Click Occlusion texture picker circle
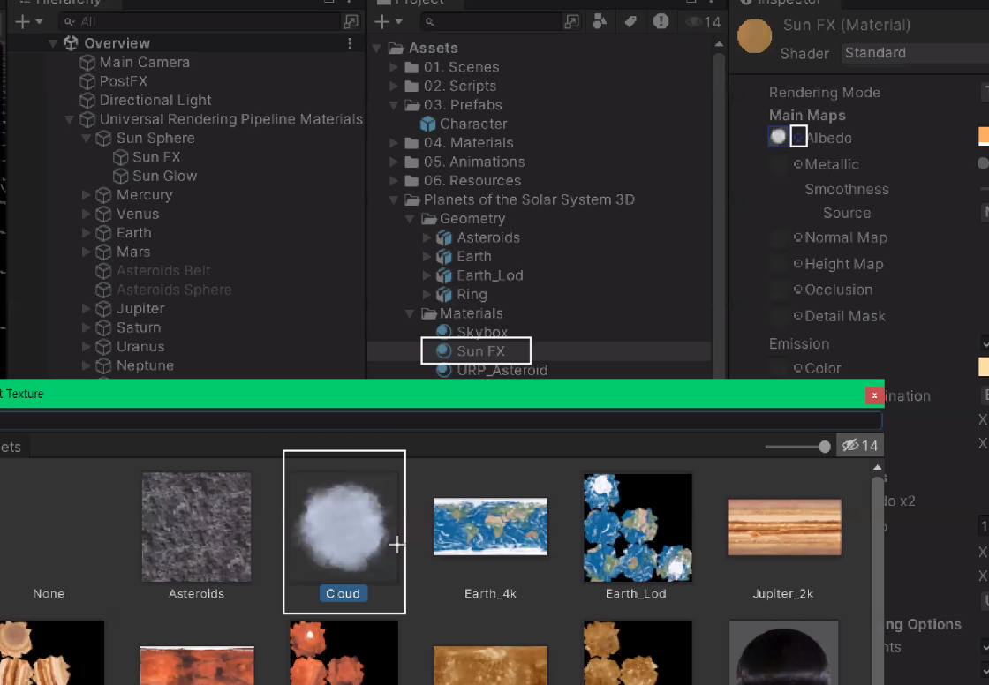The width and height of the screenshot is (989, 685). pyautogui.click(x=798, y=290)
